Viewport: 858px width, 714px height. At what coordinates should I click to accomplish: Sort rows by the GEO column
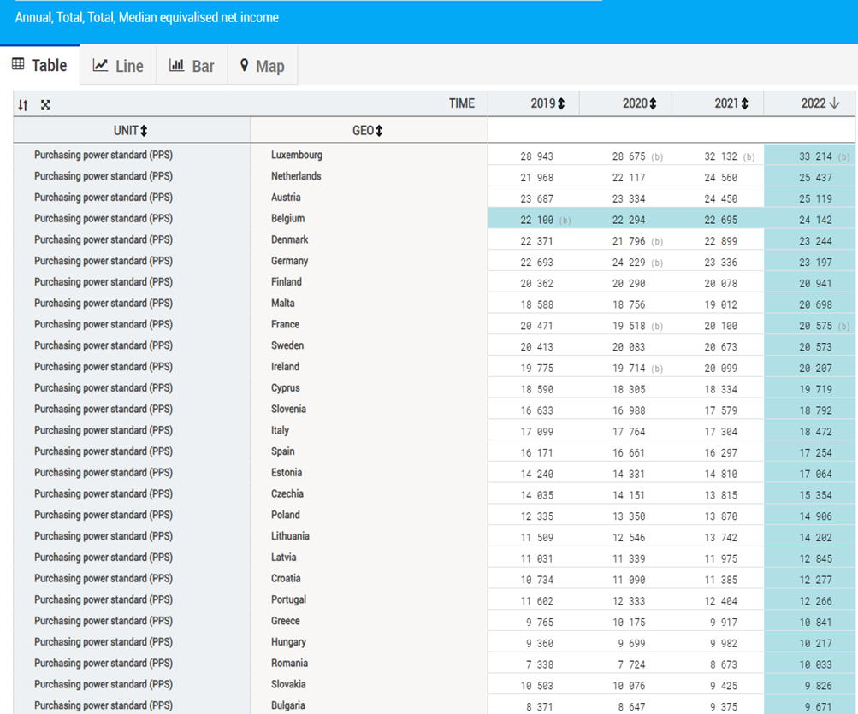(x=378, y=131)
